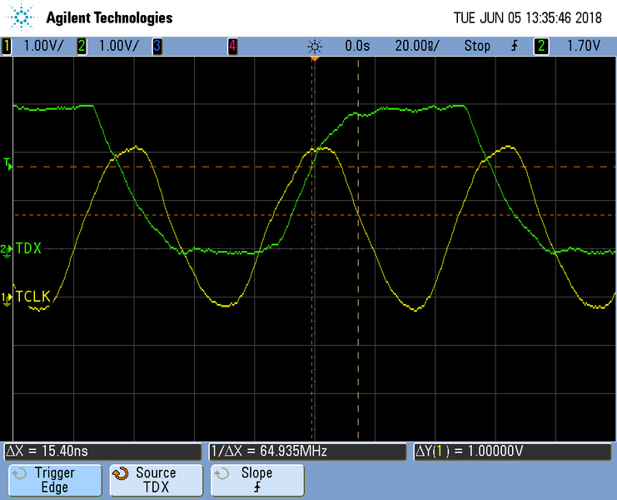Click the TDX channel 2 ground marker

click(x=7, y=250)
